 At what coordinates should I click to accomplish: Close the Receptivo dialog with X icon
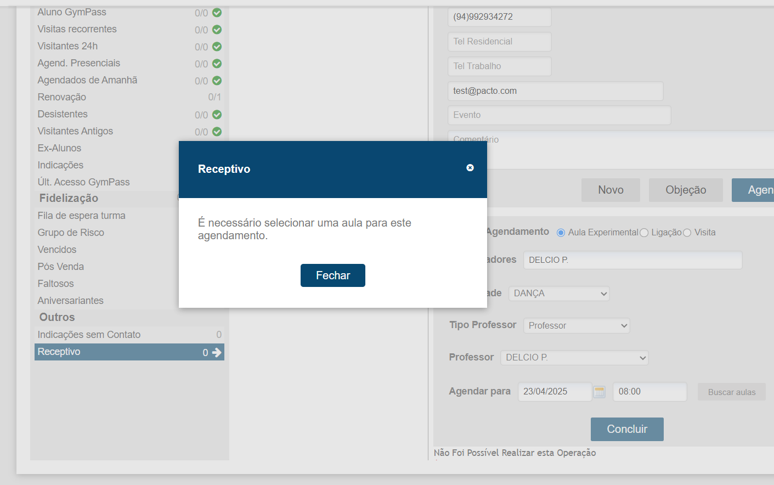(470, 168)
